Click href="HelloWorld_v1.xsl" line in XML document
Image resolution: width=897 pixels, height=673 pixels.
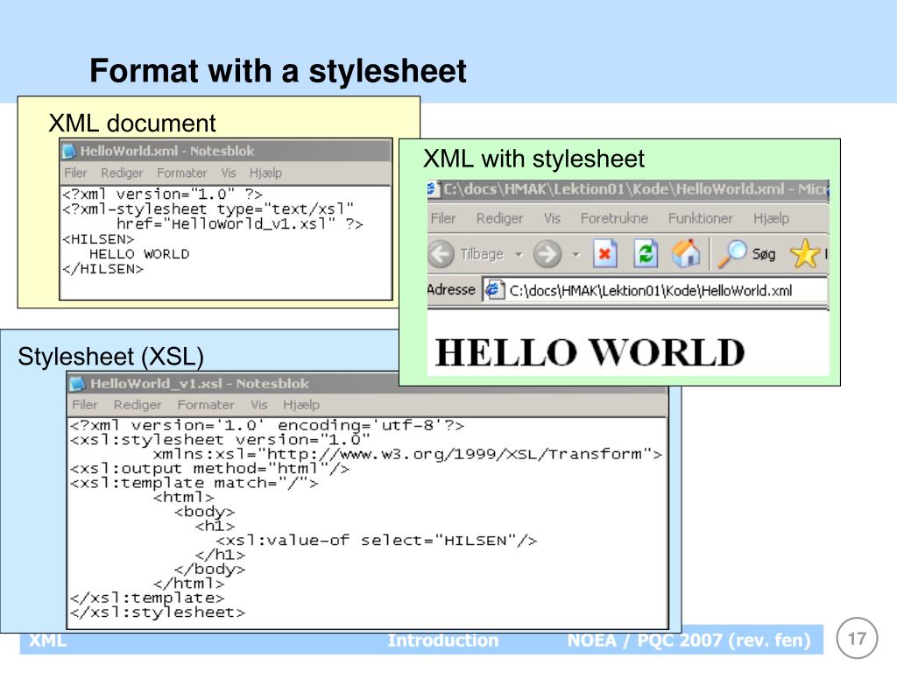(x=240, y=223)
